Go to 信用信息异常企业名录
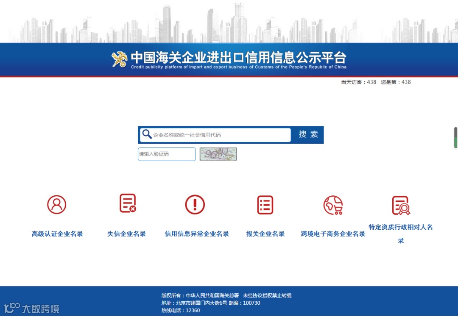This screenshot has height=317, width=458. (x=197, y=234)
